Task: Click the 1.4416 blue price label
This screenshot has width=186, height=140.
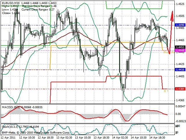Action: (180, 70)
